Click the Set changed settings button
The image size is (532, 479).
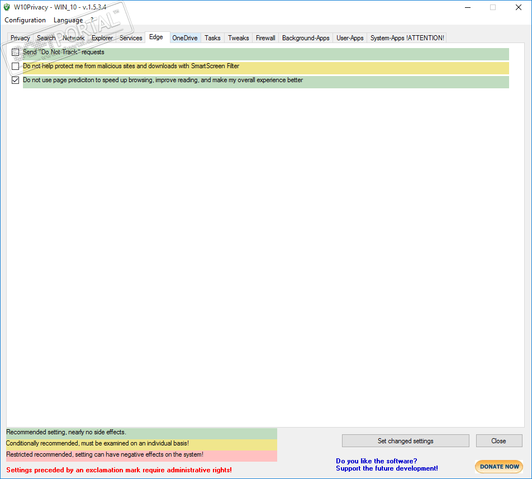pos(406,440)
